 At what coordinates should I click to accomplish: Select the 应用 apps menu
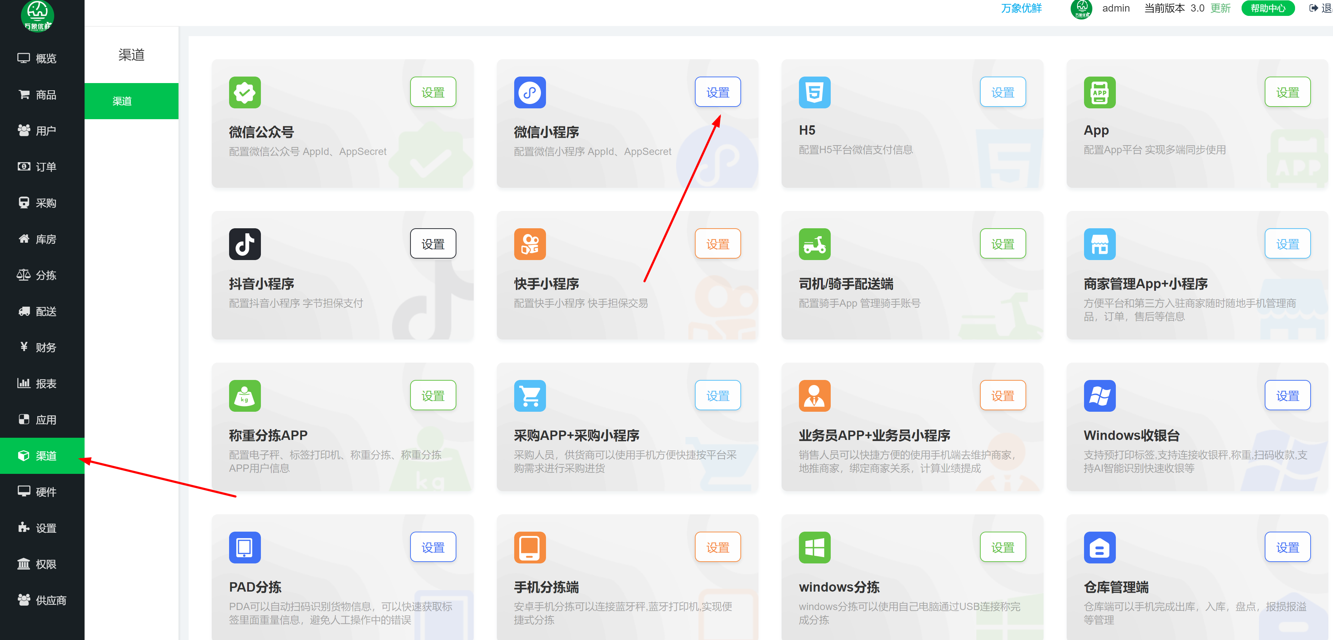click(42, 420)
